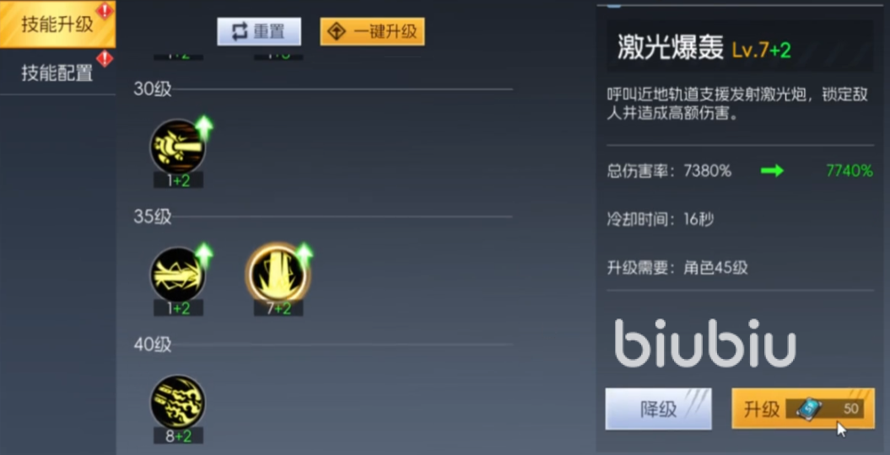
Task: Select the level 30 cannon skill icon
Action: 178,147
